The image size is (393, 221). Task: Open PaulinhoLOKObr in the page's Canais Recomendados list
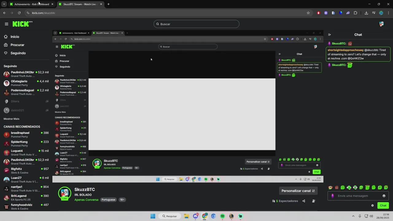click(26, 161)
